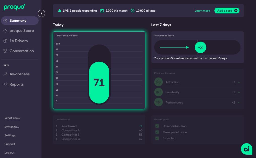The width and height of the screenshot is (256, 158).
Task: Open the Awareness beta section
Action: tap(20, 74)
